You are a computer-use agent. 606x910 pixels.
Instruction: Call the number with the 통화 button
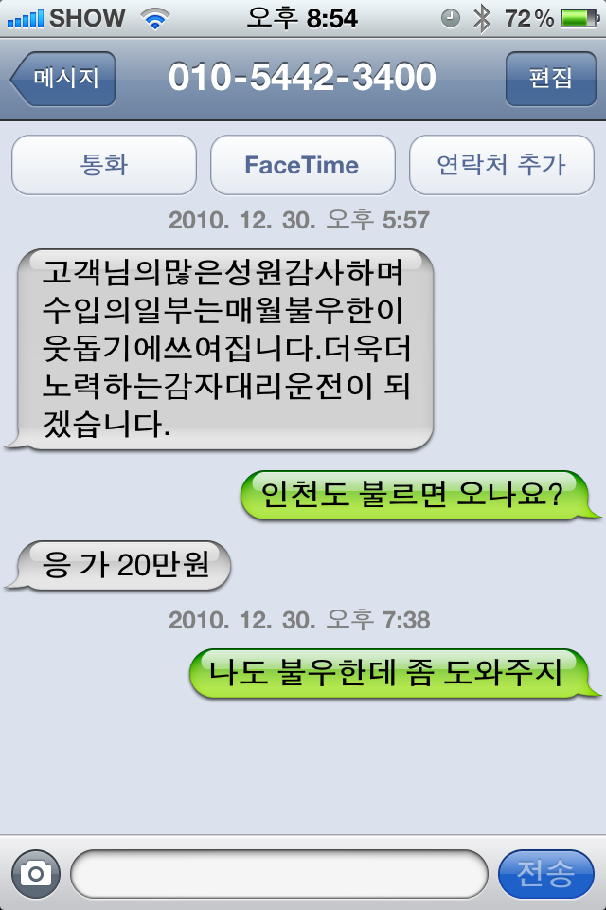104,165
